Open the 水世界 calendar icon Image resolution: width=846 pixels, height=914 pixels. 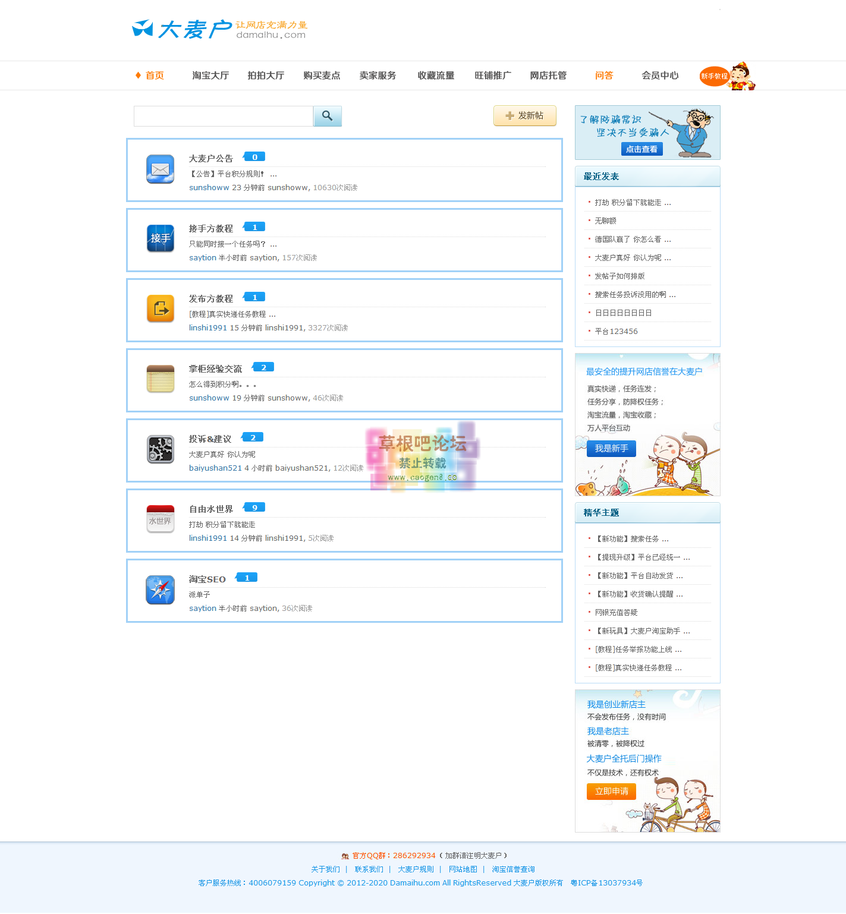point(160,519)
